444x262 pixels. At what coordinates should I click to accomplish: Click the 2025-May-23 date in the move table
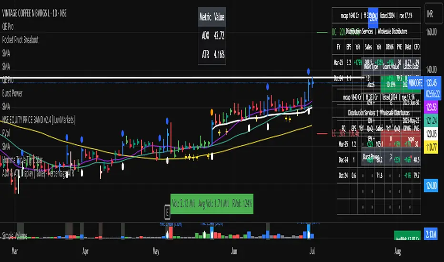pos(411,121)
